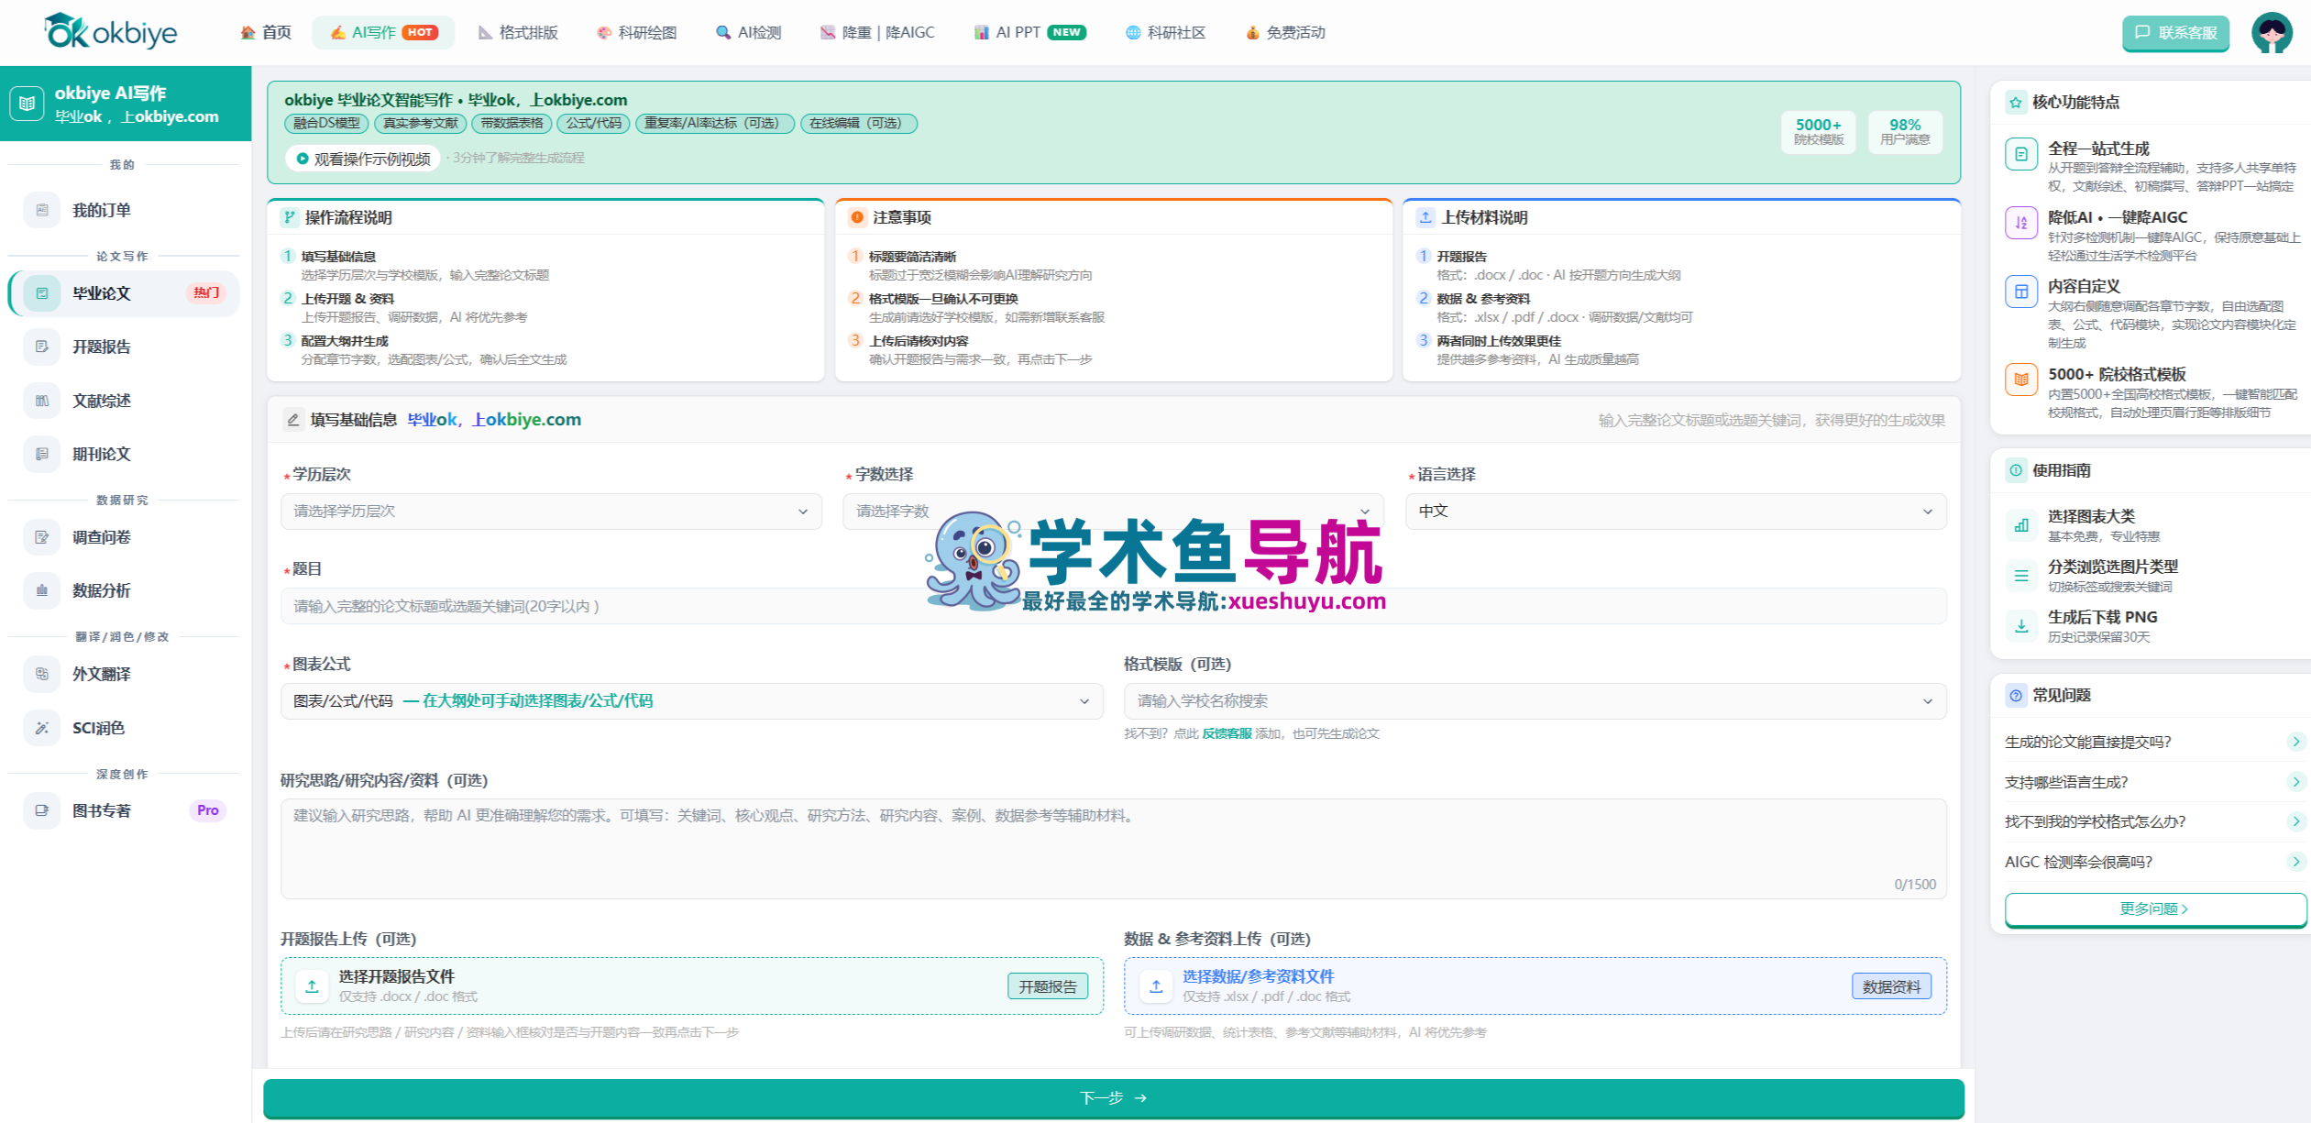Expand FAQ 支持哪些语言生成?
This screenshot has height=1123, width=2311.
point(2154,782)
